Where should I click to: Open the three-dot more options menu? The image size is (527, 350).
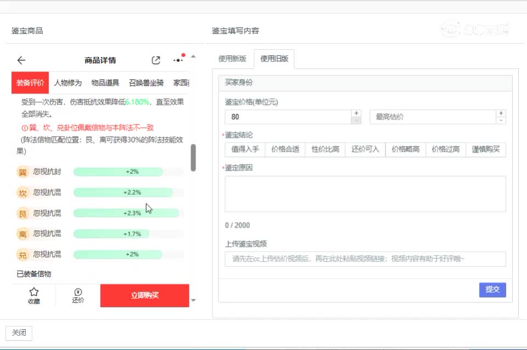click(x=178, y=60)
